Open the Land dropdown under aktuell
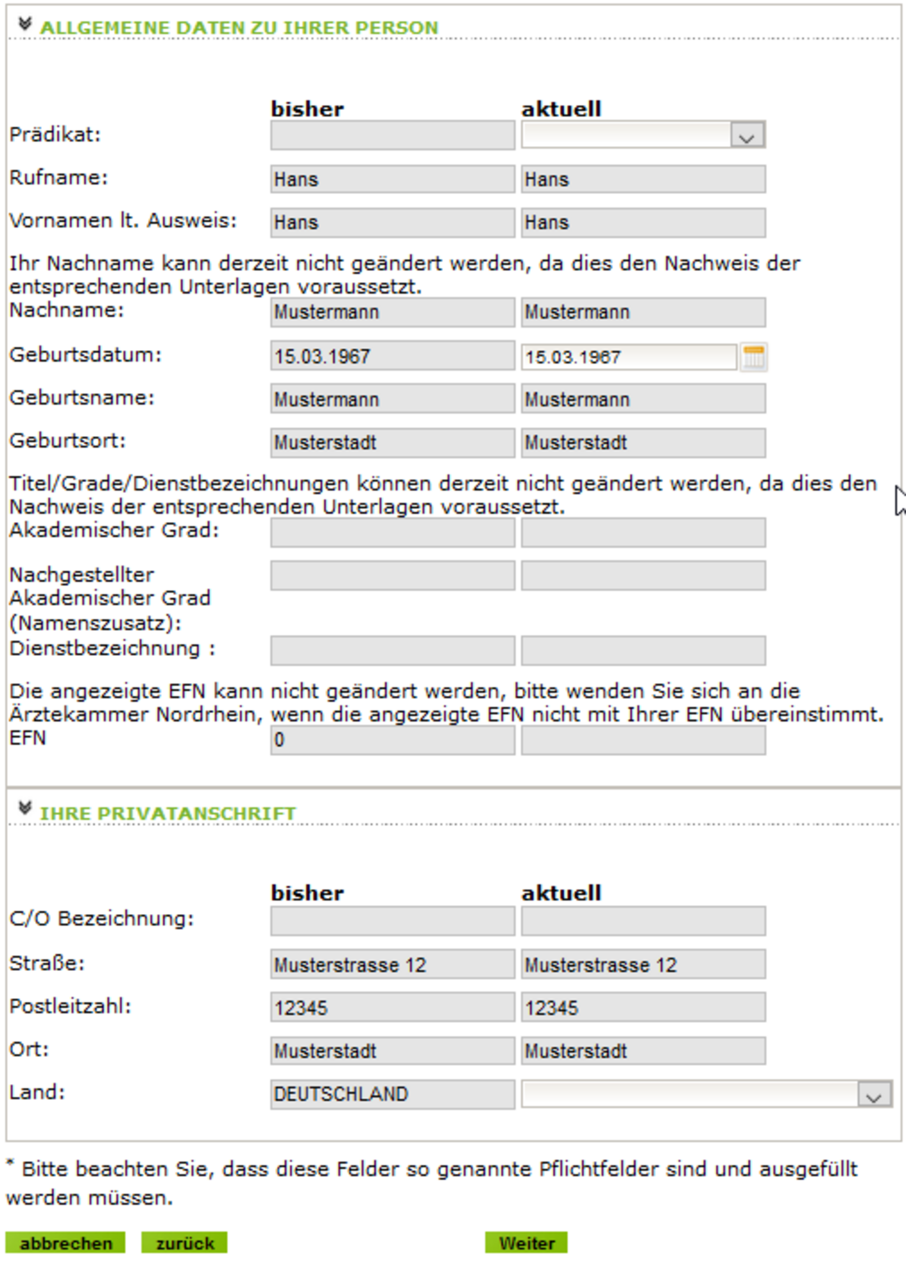 pos(874,1094)
